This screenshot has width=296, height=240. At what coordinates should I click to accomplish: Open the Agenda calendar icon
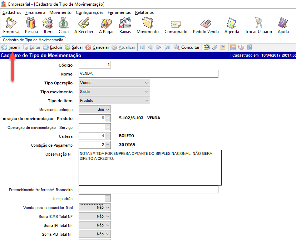coord(232,26)
